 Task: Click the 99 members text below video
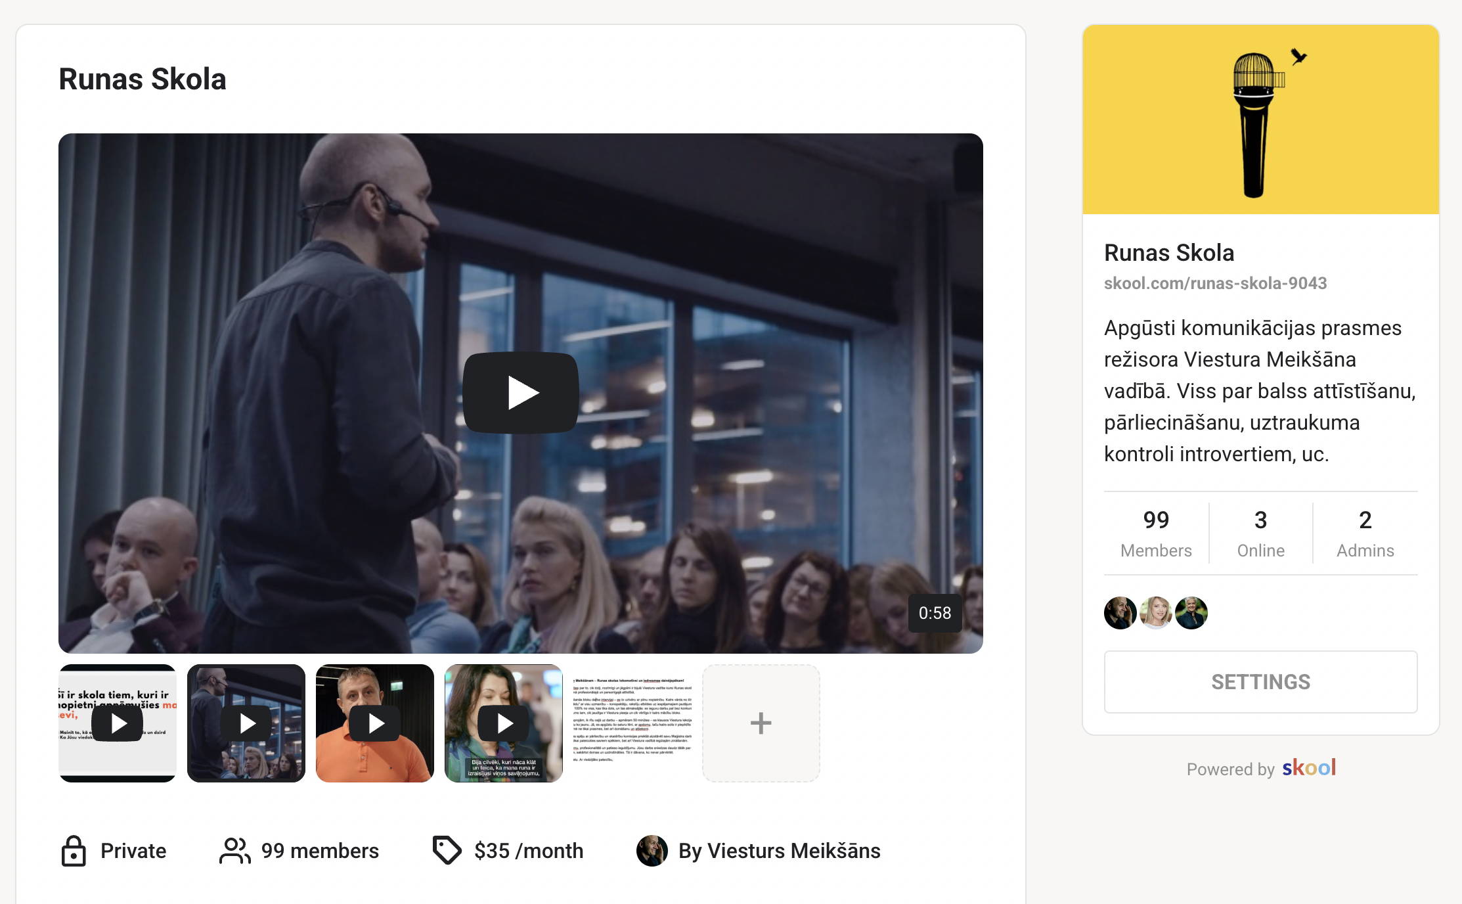320,851
